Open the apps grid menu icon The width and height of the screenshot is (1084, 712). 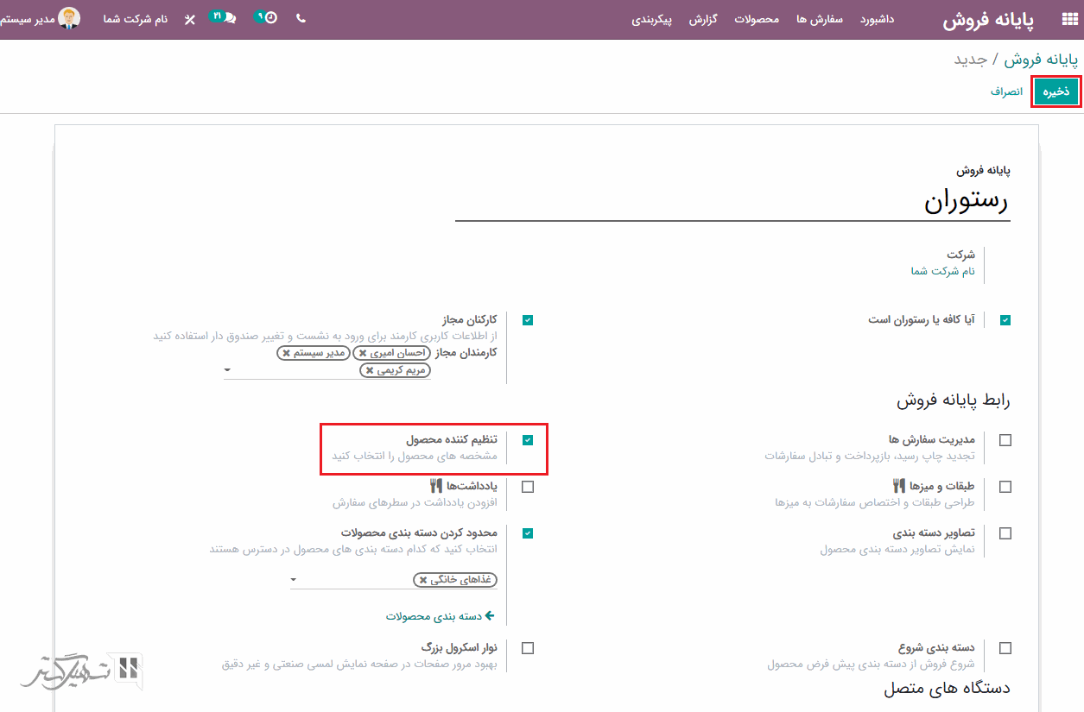pyautogui.click(x=1068, y=20)
